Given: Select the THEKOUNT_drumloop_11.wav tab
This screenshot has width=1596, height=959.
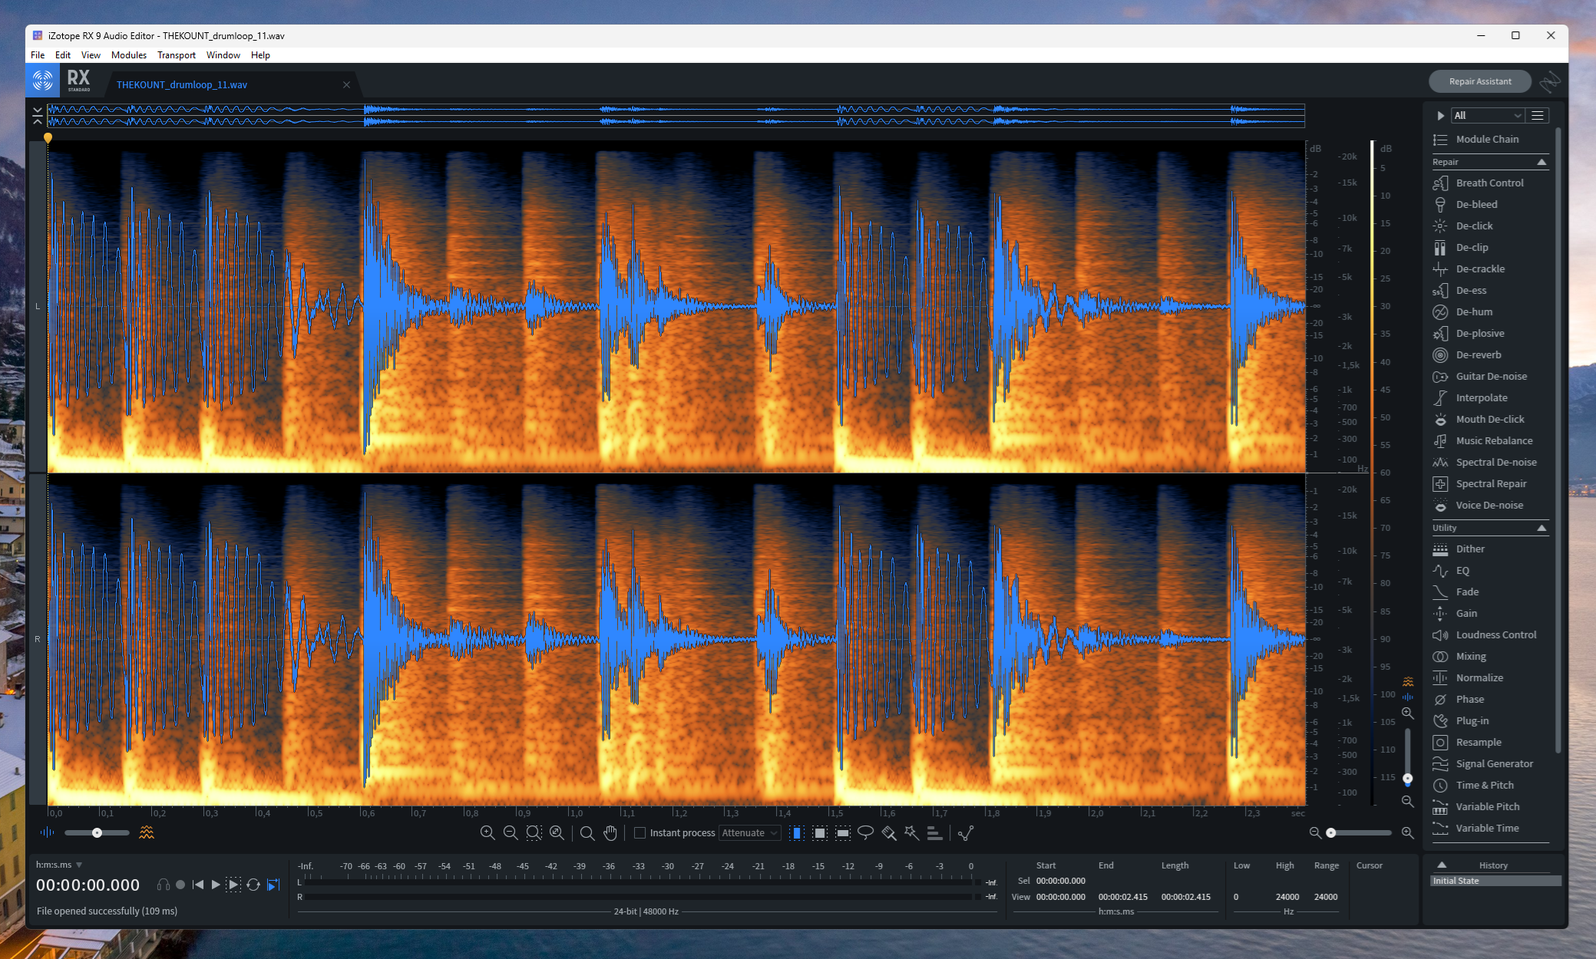Looking at the screenshot, I should tap(182, 84).
